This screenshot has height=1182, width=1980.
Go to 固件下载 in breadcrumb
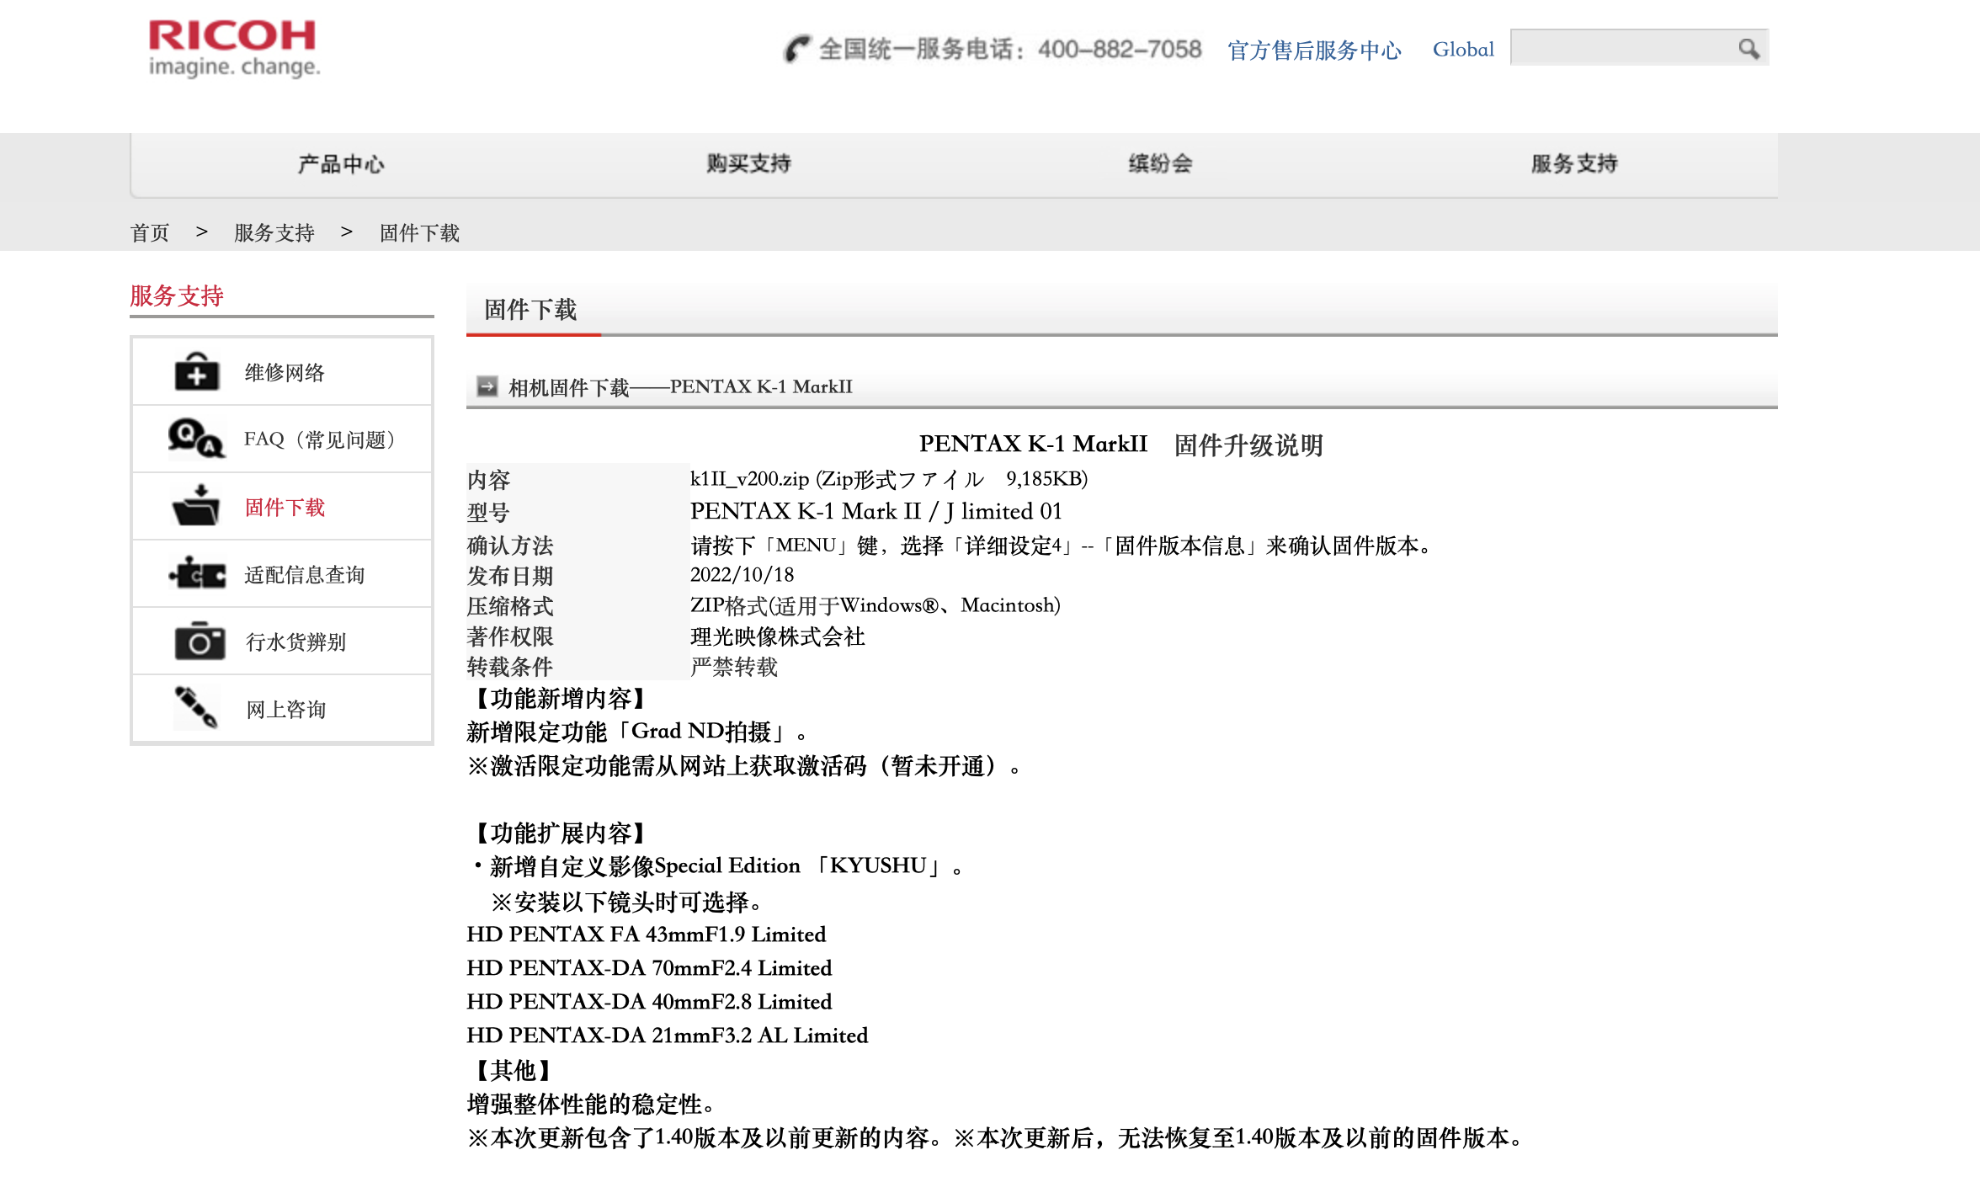coord(419,232)
